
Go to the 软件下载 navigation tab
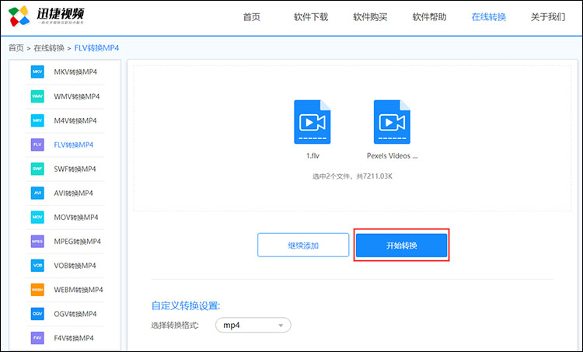pyautogui.click(x=311, y=17)
